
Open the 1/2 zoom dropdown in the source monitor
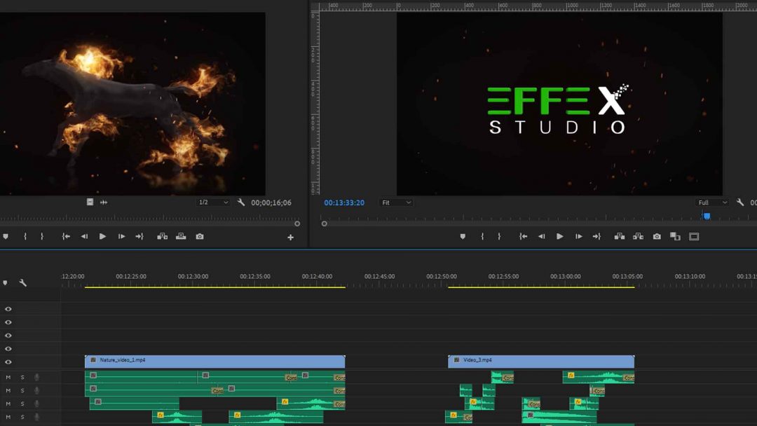click(212, 202)
